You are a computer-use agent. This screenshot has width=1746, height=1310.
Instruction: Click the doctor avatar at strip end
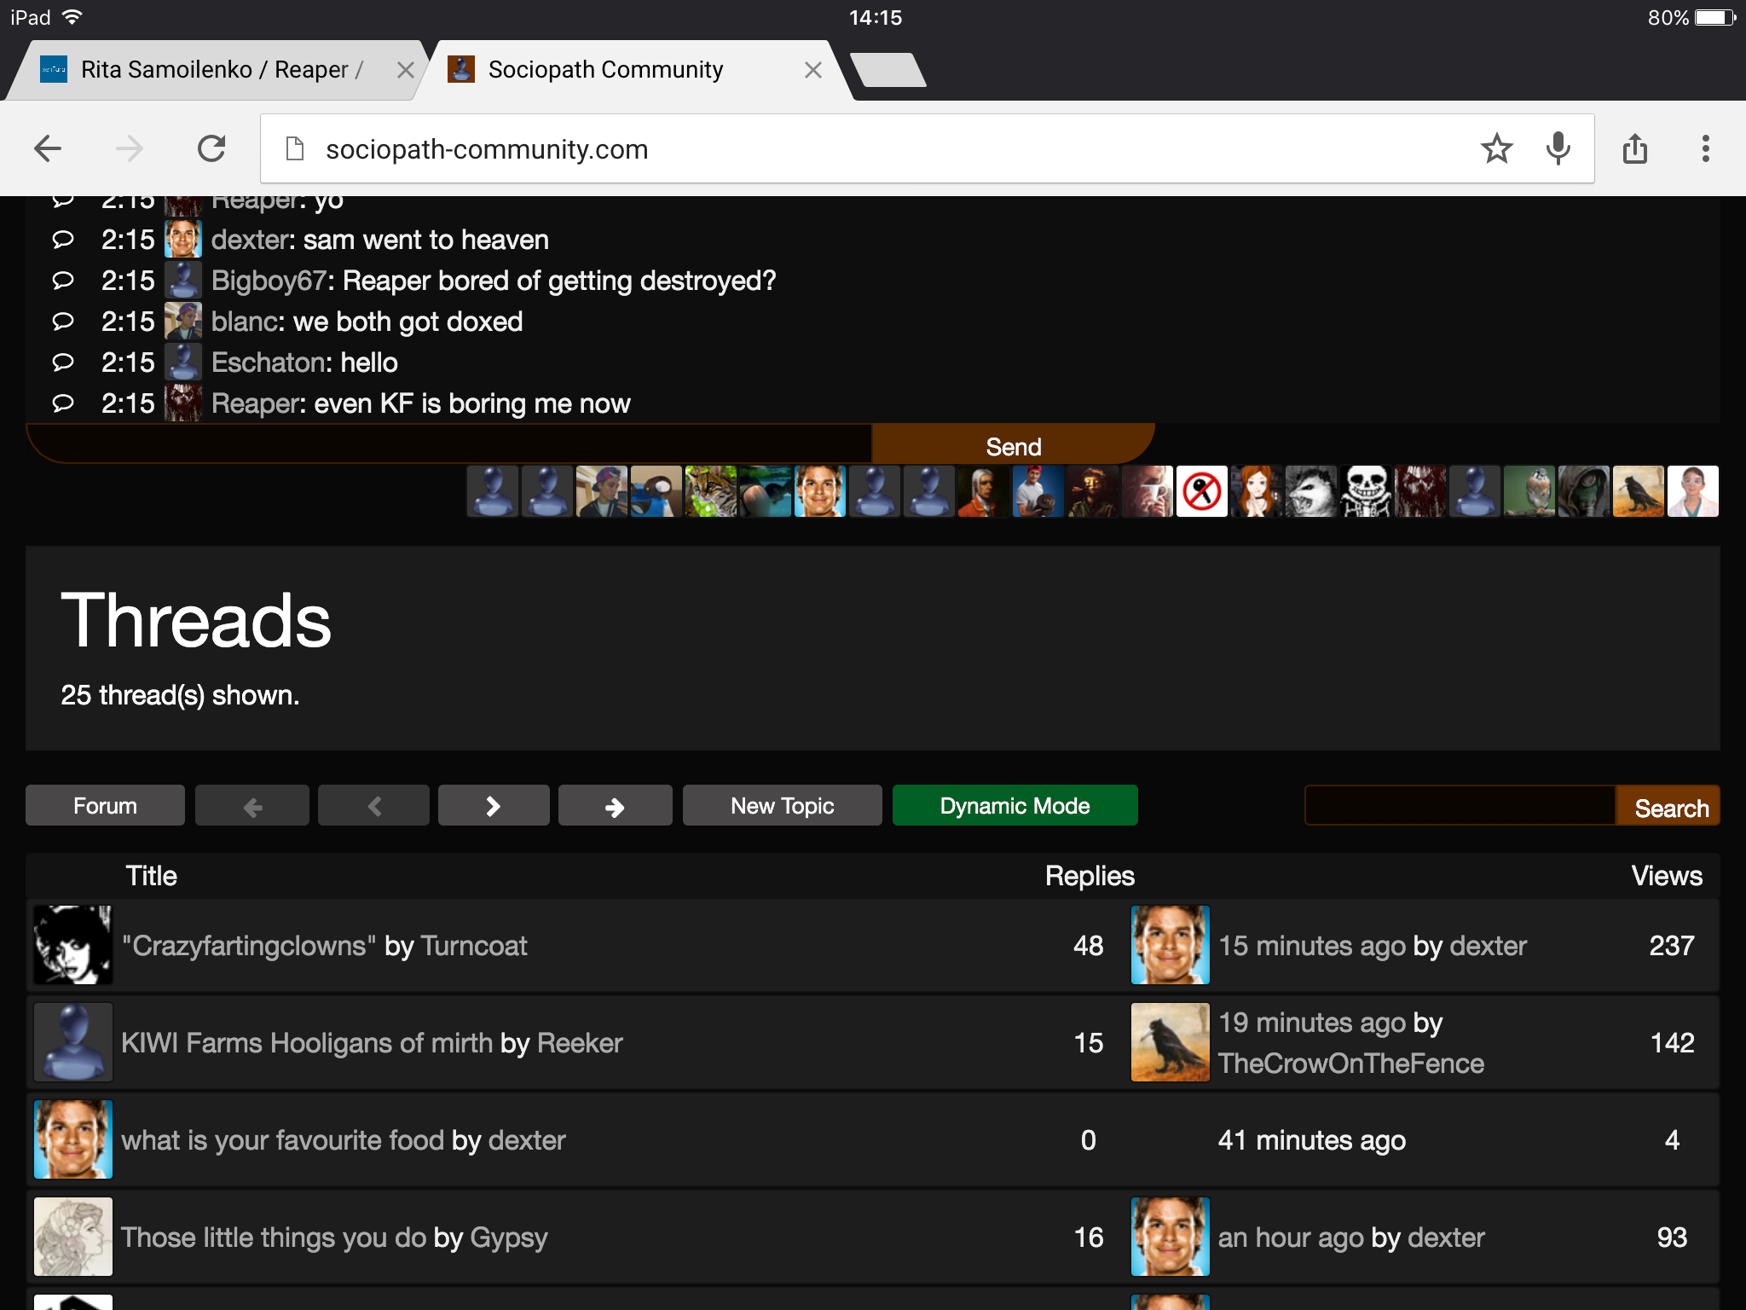click(x=1693, y=491)
